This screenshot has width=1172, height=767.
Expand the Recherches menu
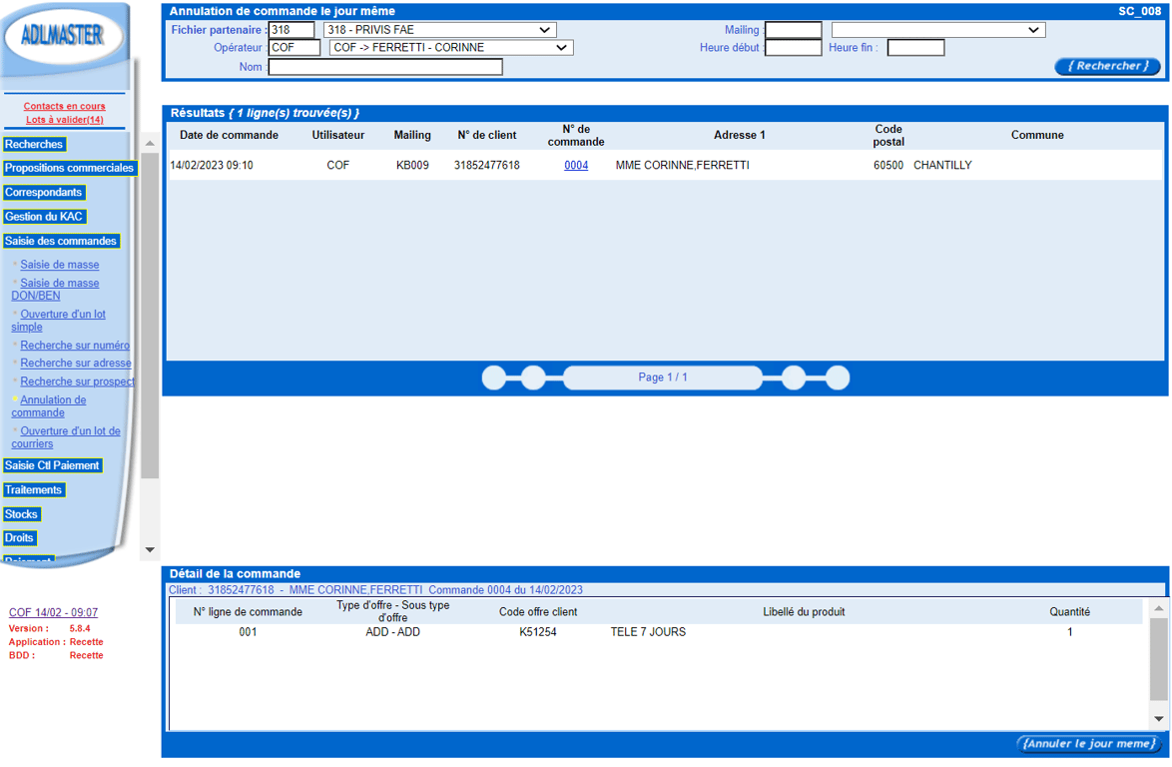click(34, 144)
